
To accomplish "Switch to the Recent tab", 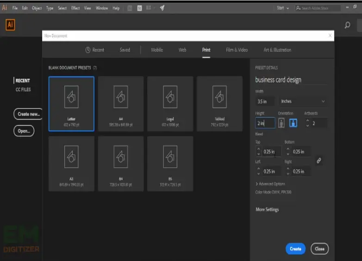I will click(95, 50).
